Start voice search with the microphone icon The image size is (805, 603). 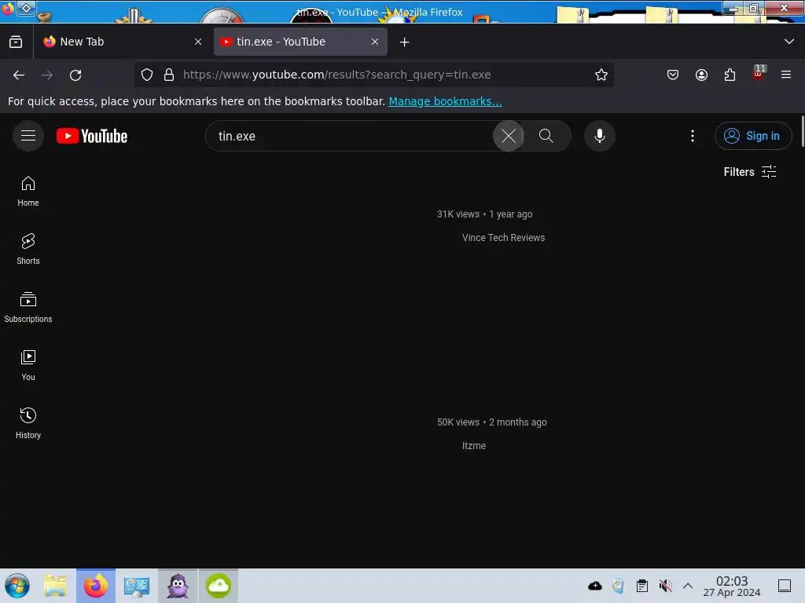click(x=600, y=136)
